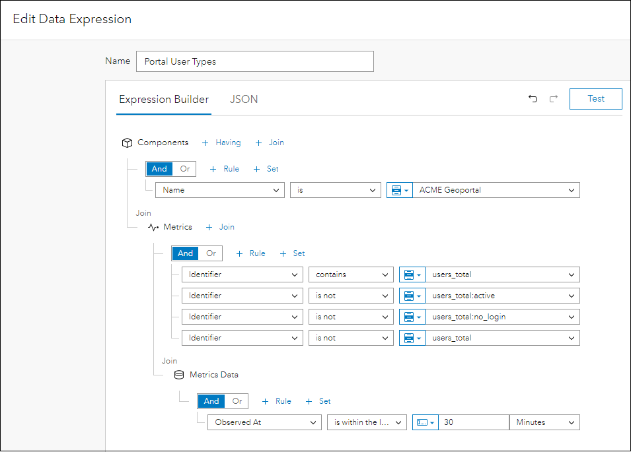631x452 pixels.
Task: Switch Metrics Data group to Or
Action: point(237,401)
